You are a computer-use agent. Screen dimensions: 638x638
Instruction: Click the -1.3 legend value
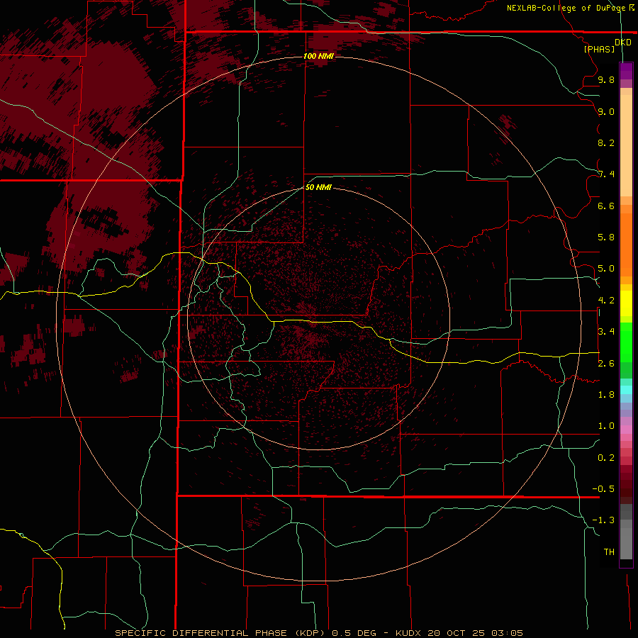point(603,520)
